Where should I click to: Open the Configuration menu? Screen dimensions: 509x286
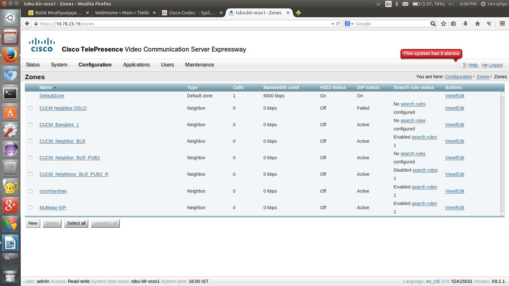point(95,65)
